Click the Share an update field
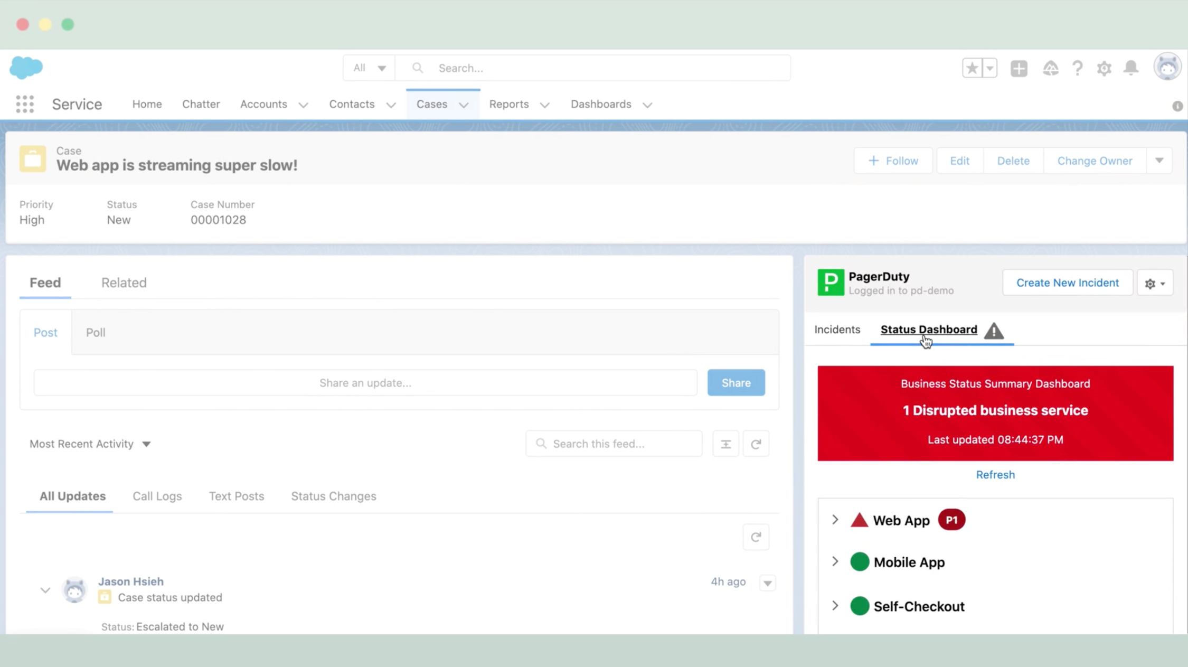This screenshot has height=667, width=1188. click(x=365, y=382)
